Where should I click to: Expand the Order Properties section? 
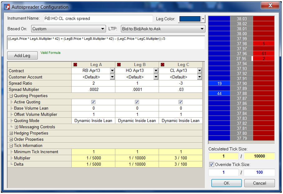(x=11, y=140)
